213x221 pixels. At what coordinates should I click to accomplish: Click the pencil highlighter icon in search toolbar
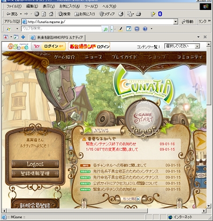120,29
